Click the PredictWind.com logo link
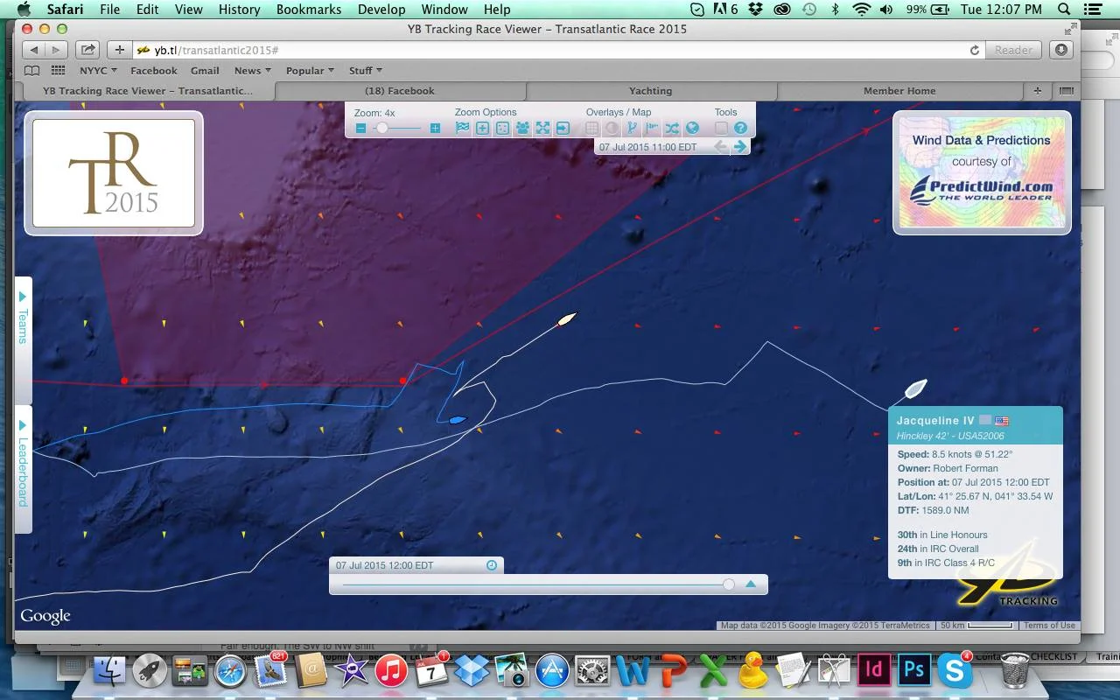 click(980, 188)
